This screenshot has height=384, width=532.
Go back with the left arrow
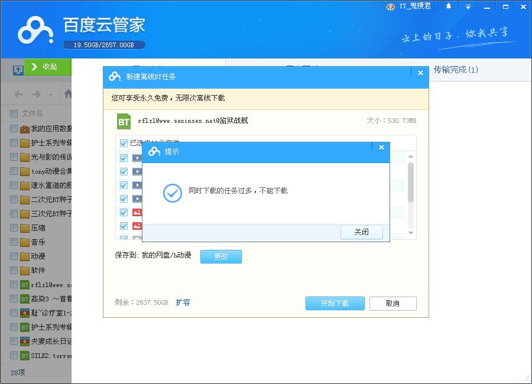point(18,95)
